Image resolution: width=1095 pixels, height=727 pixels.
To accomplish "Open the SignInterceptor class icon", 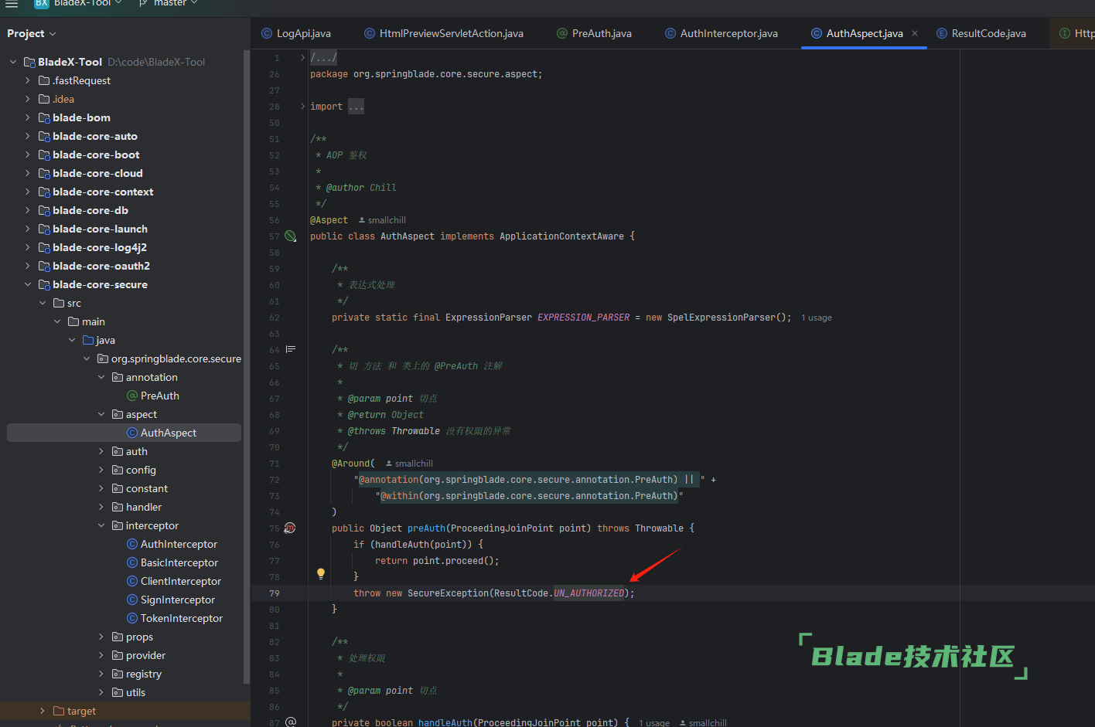I will (132, 600).
